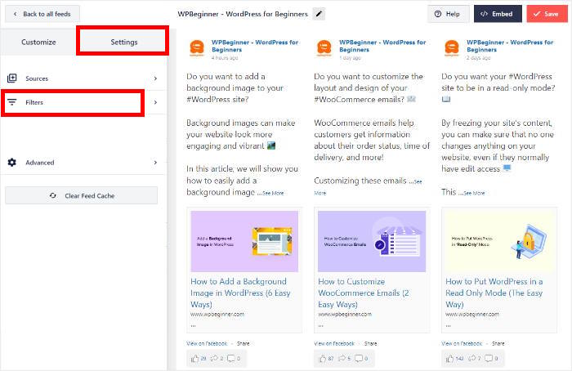
Task: Click Share under Read Only Mode post
Action: [498, 344]
